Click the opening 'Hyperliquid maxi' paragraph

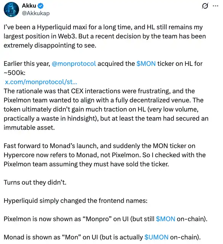tap(105, 36)
